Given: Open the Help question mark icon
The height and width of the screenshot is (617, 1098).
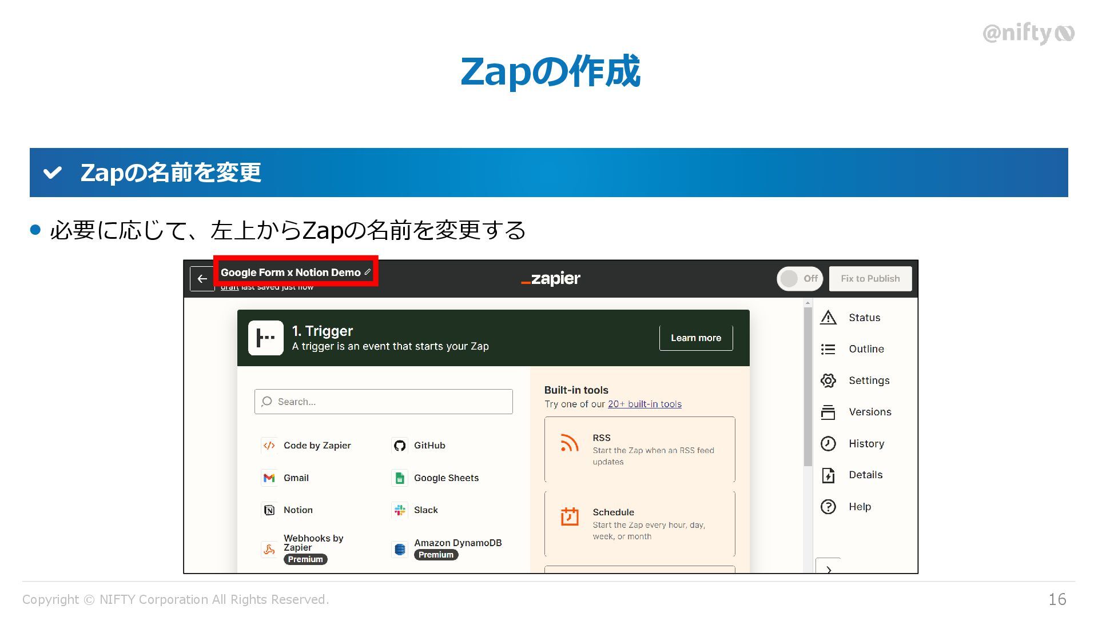Looking at the screenshot, I should tap(828, 507).
